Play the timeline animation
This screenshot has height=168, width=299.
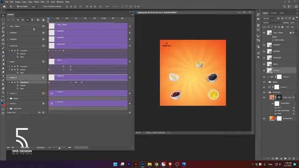18,20
